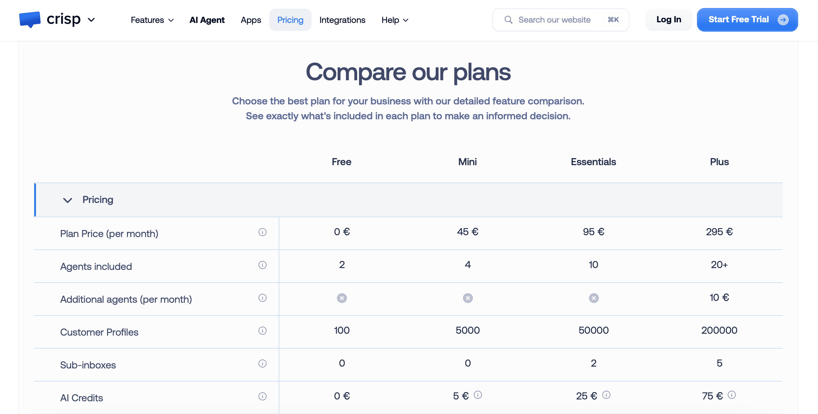Click the Customer Profiles label
This screenshot has height=414, width=818.
tap(99, 332)
